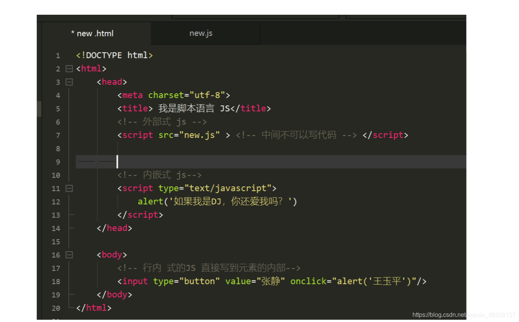Switch to the new.js tab
519x322 pixels.
coord(201,33)
